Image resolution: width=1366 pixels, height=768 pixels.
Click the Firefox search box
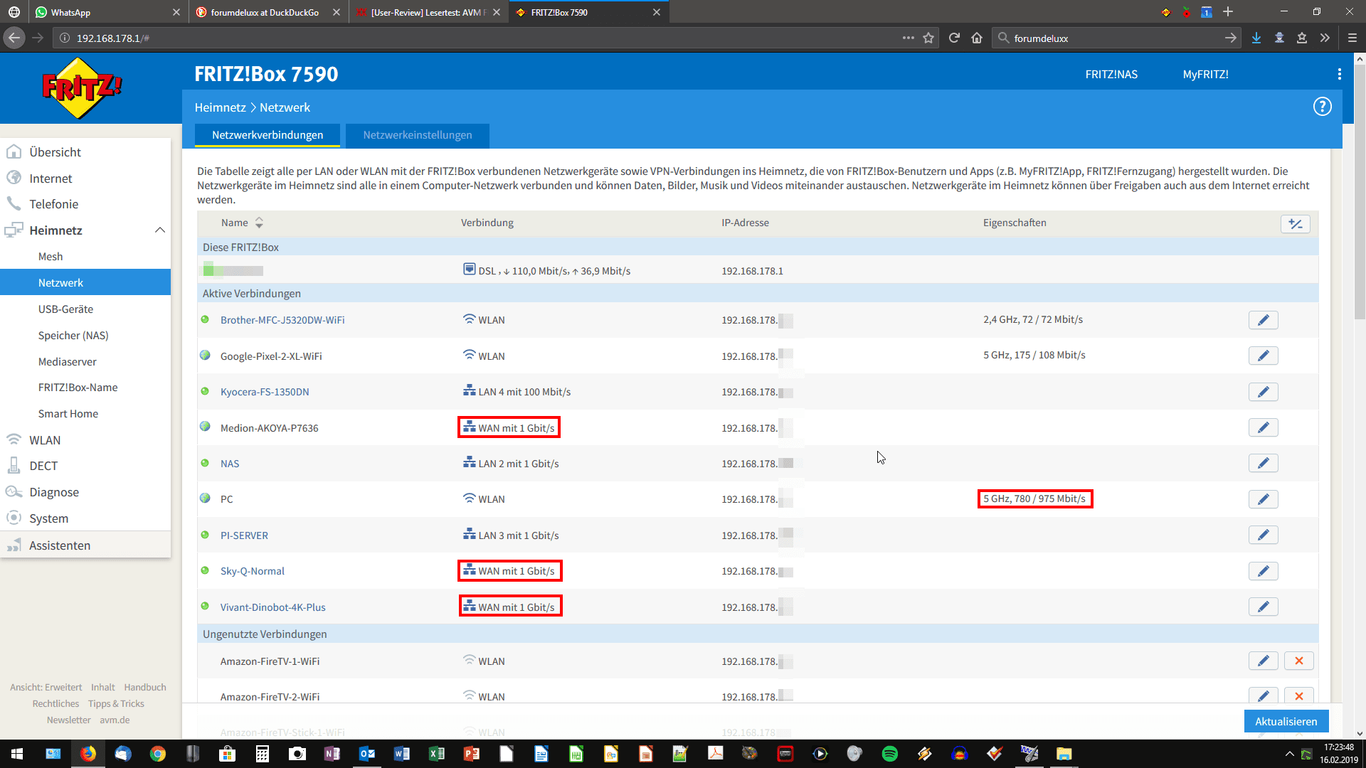tap(1117, 38)
